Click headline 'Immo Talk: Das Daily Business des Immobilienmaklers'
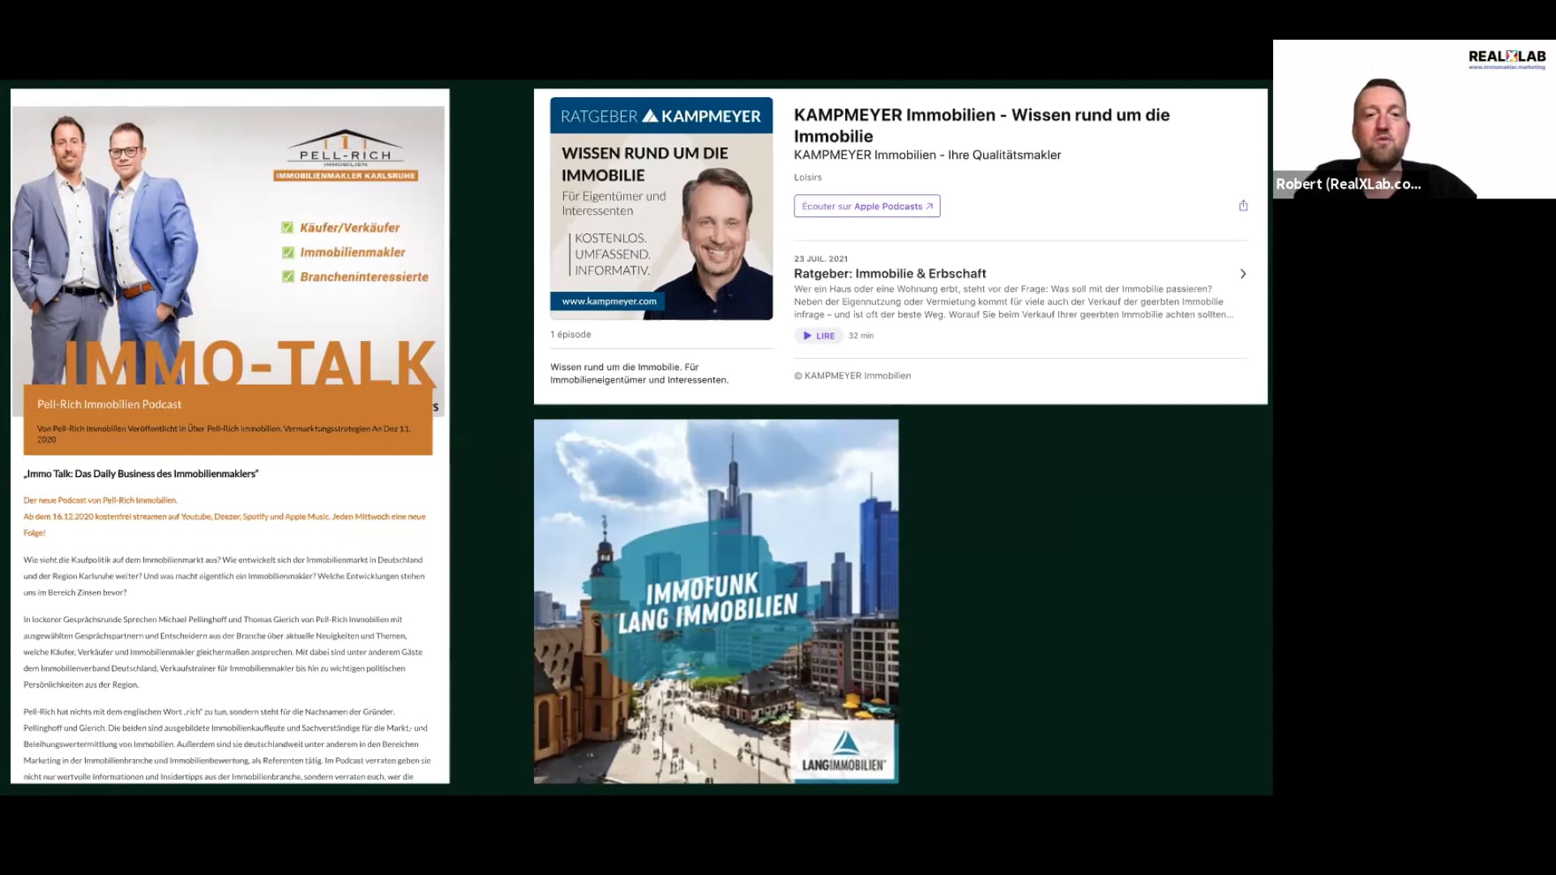The height and width of the screenshot is (875, 1556). pos(141,474)
